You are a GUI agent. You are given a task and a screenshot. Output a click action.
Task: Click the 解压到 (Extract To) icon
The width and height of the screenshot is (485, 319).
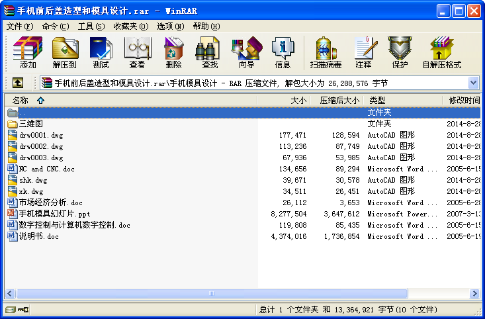pos(65,52)
